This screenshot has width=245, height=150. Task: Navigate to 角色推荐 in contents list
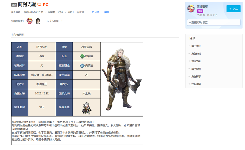(x=196, y=76)
